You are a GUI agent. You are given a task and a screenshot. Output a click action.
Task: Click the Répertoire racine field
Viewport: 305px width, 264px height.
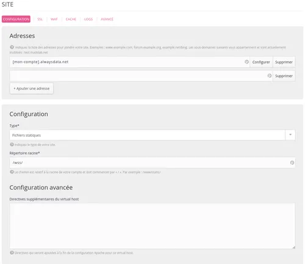click(152, 163)
